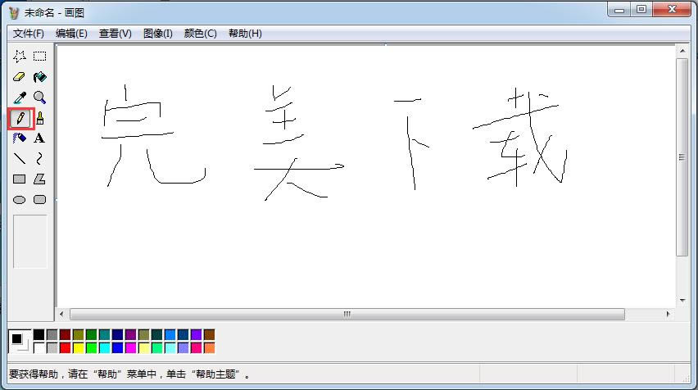Choose the straight Line tool
698x390 pixels.
[x=19, y=158]
